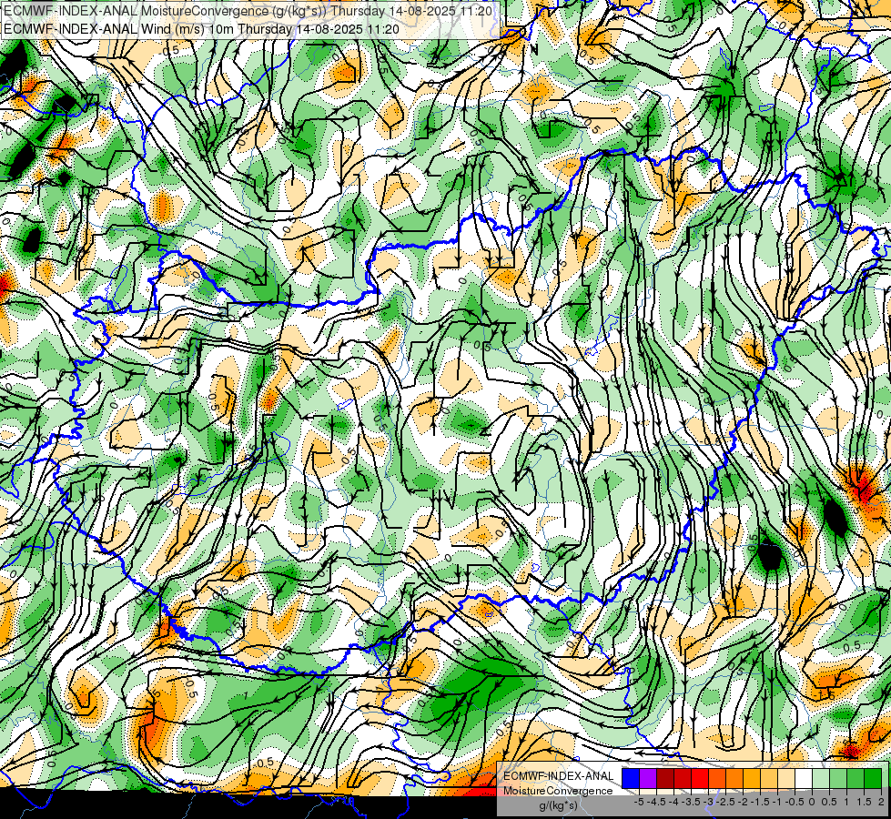891x819 pixels.
Task: Click the blue swatch in the legend
Action: click(x=631, y=778)
